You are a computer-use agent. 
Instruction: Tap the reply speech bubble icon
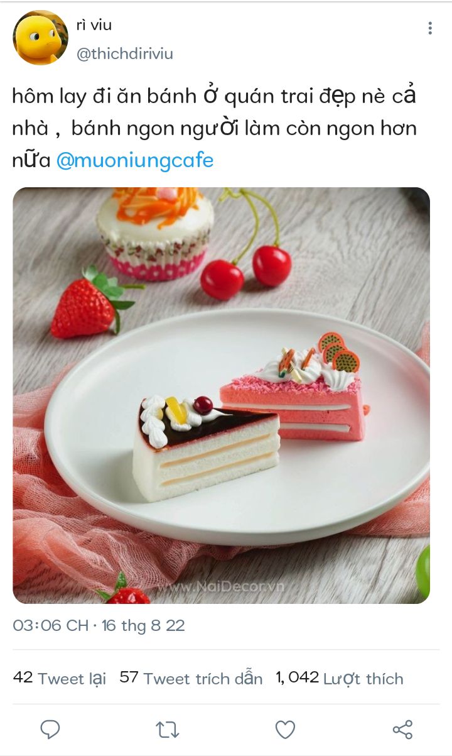click(x=50, y=729)
